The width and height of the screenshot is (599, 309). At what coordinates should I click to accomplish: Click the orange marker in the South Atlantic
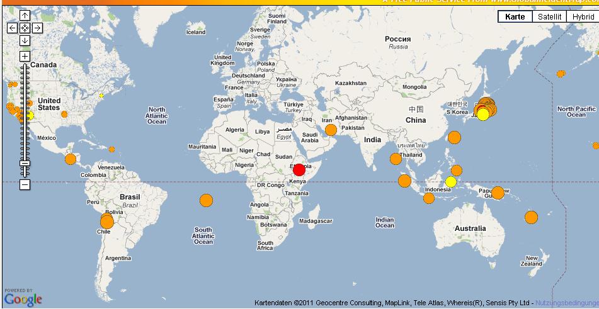pos(206,200)
